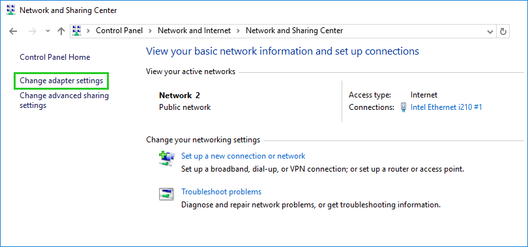
Task: Open the recent locations dropdown arrow
Action: (48, 31)
